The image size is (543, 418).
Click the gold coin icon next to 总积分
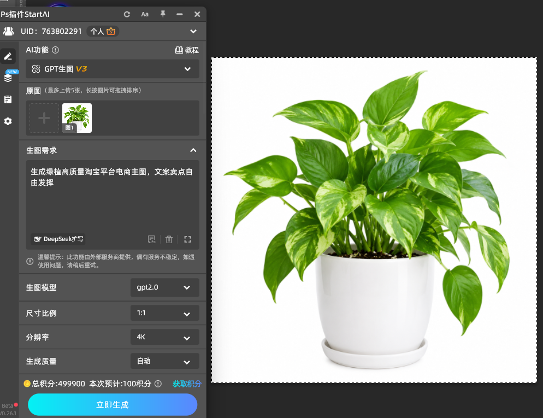[x=27, y=384]
